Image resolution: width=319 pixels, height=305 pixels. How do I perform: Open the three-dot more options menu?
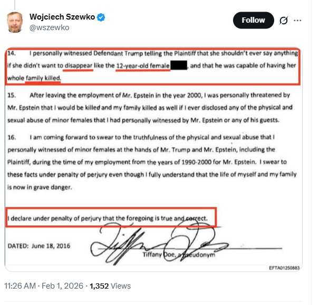tap(298, 21)
